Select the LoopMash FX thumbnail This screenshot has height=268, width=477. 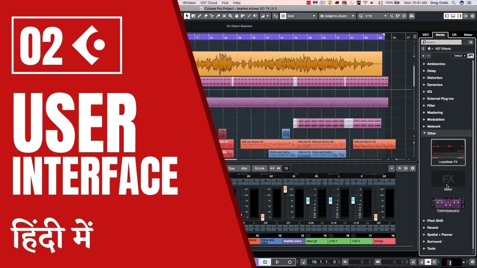[x=448, y=152]
